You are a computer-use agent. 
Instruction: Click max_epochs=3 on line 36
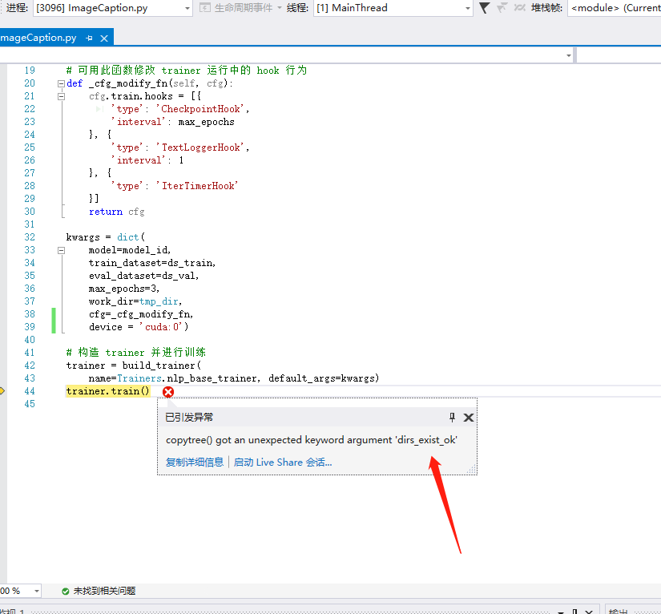point(123,289)
